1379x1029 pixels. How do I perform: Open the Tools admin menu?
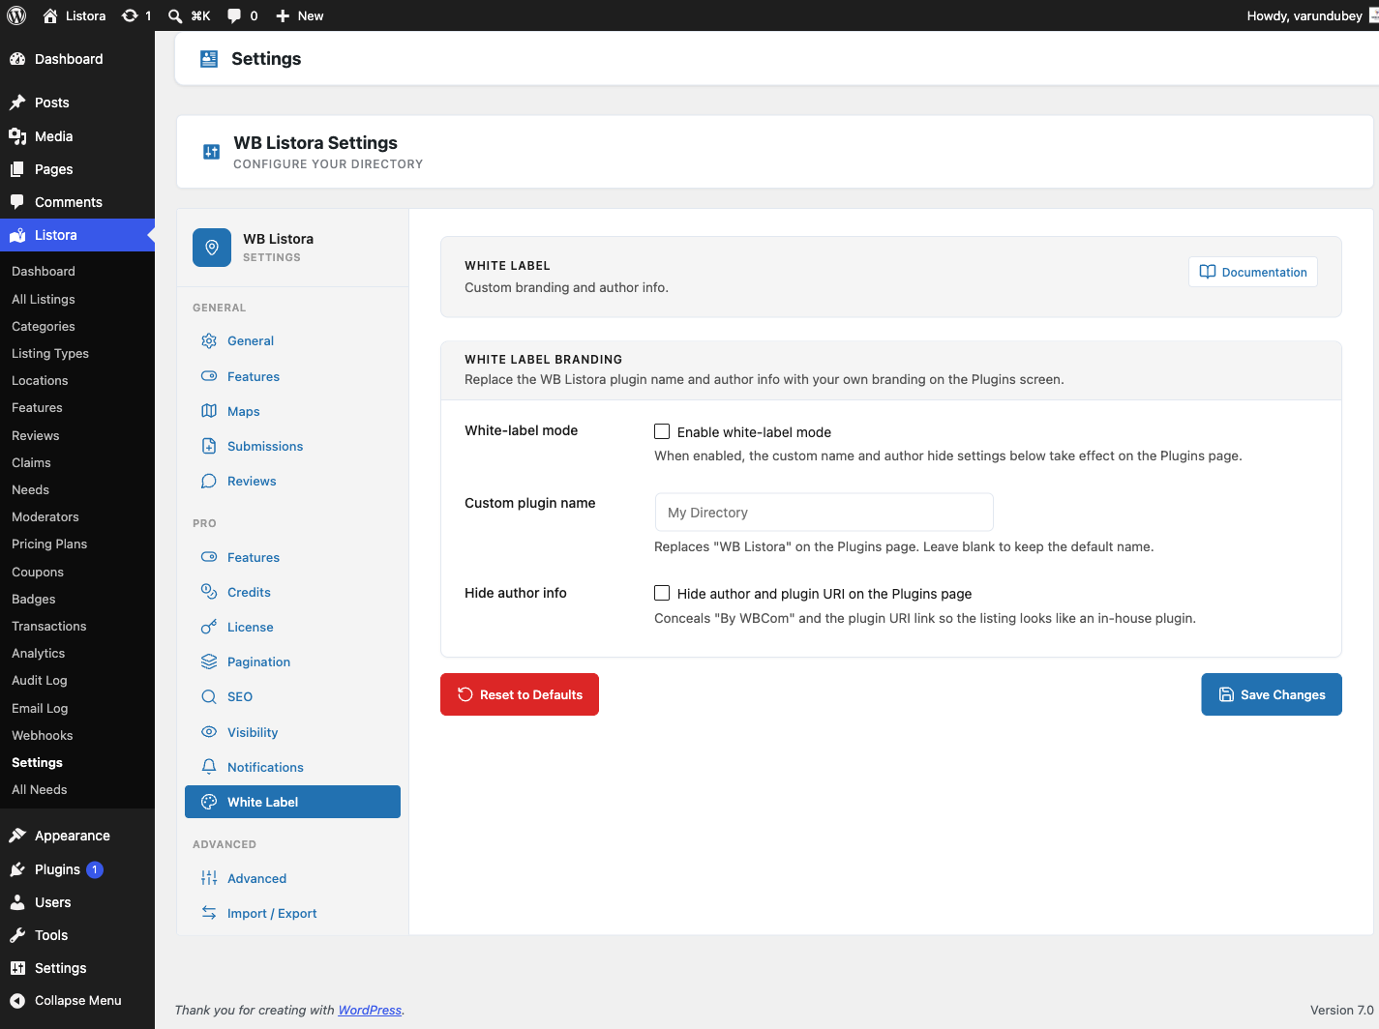point(77,935)
